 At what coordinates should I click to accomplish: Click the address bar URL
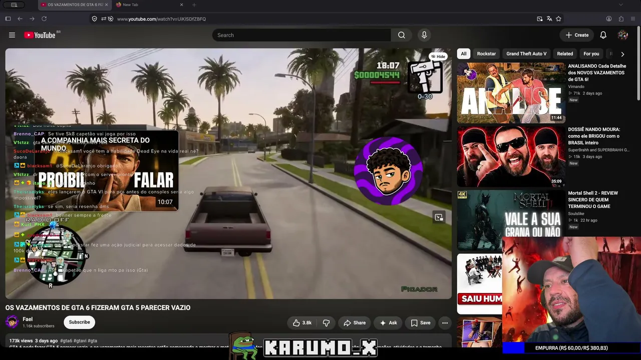pos(161,19)
